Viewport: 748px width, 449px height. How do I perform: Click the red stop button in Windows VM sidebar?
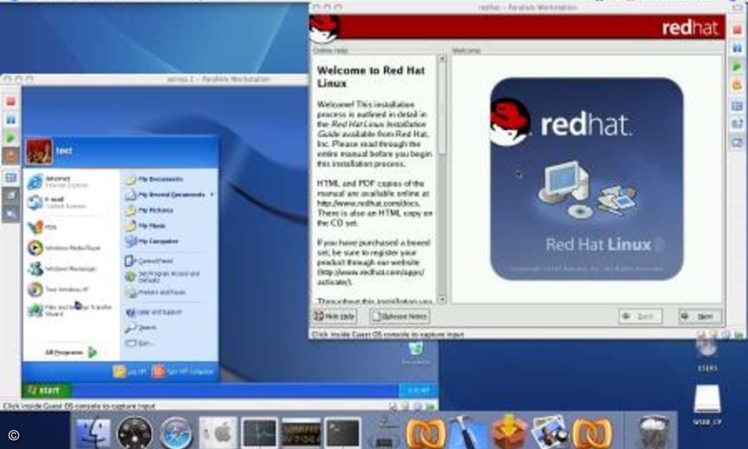click(x=11, y=102)
